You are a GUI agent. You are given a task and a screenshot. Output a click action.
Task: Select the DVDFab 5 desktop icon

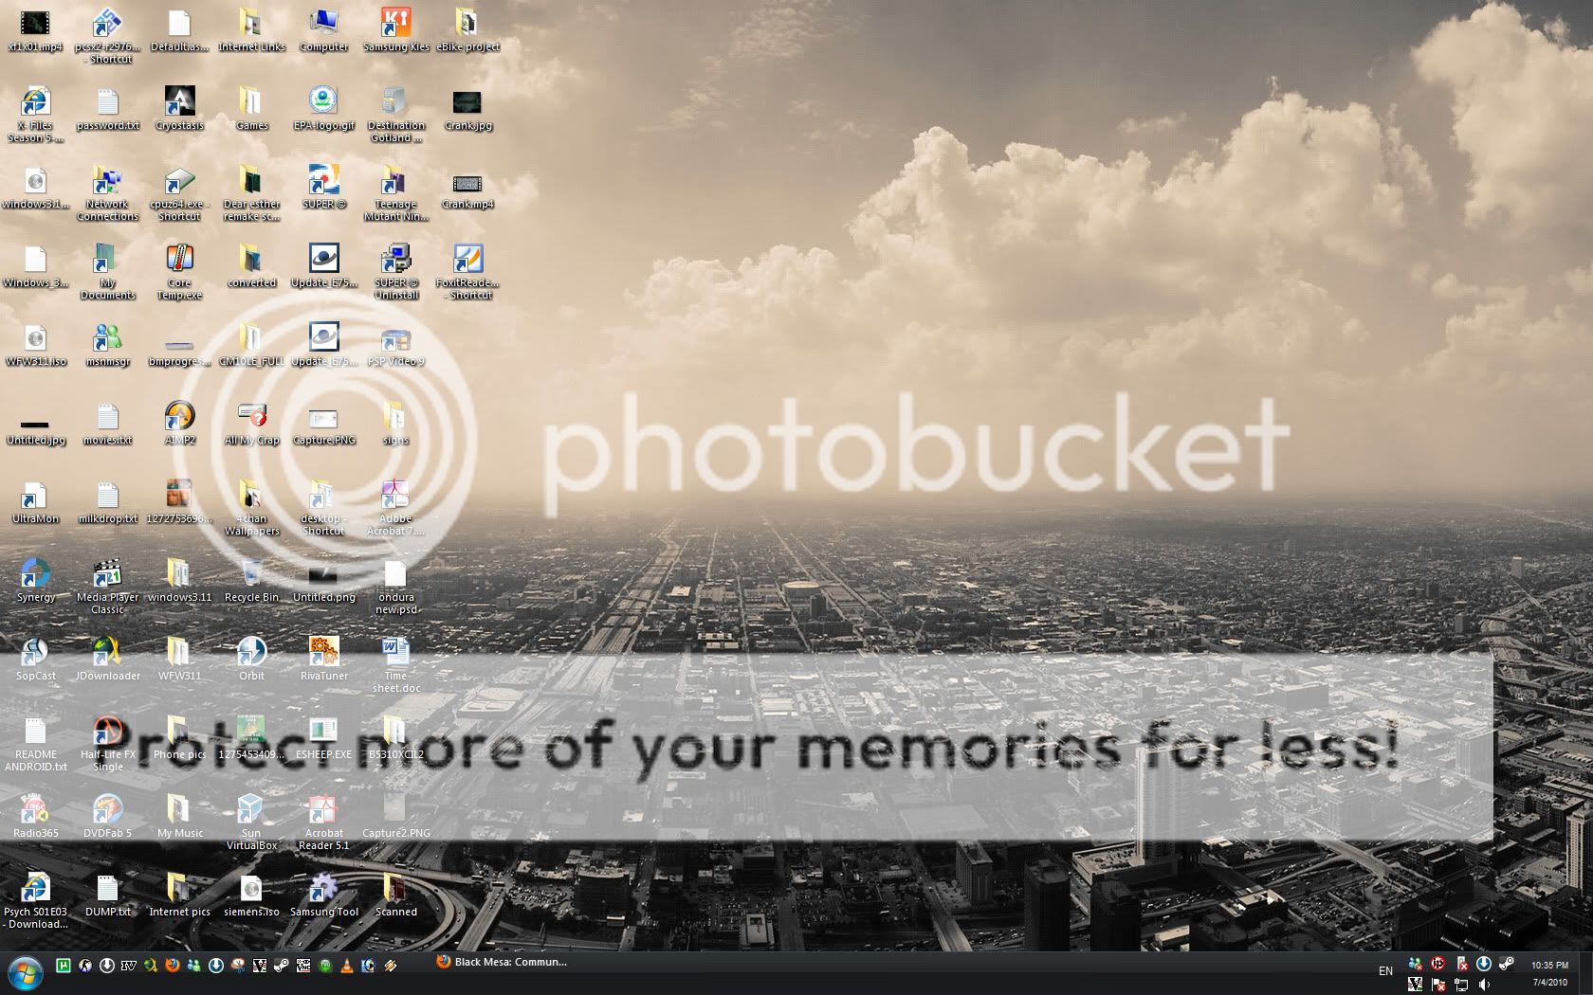click(x=107, y=811)
